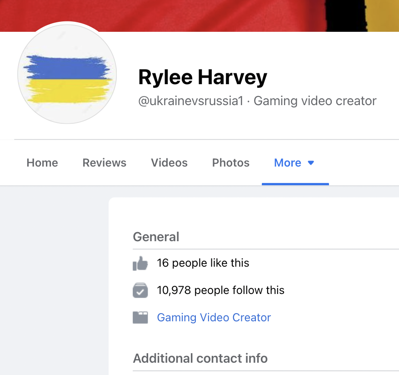Click '10,978 people follow this' text

tap(220, 290)
